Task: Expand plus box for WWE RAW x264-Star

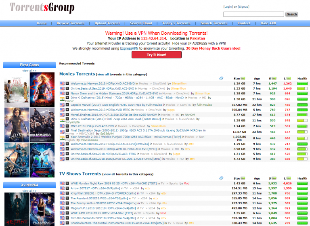Action: pos(67,213)
